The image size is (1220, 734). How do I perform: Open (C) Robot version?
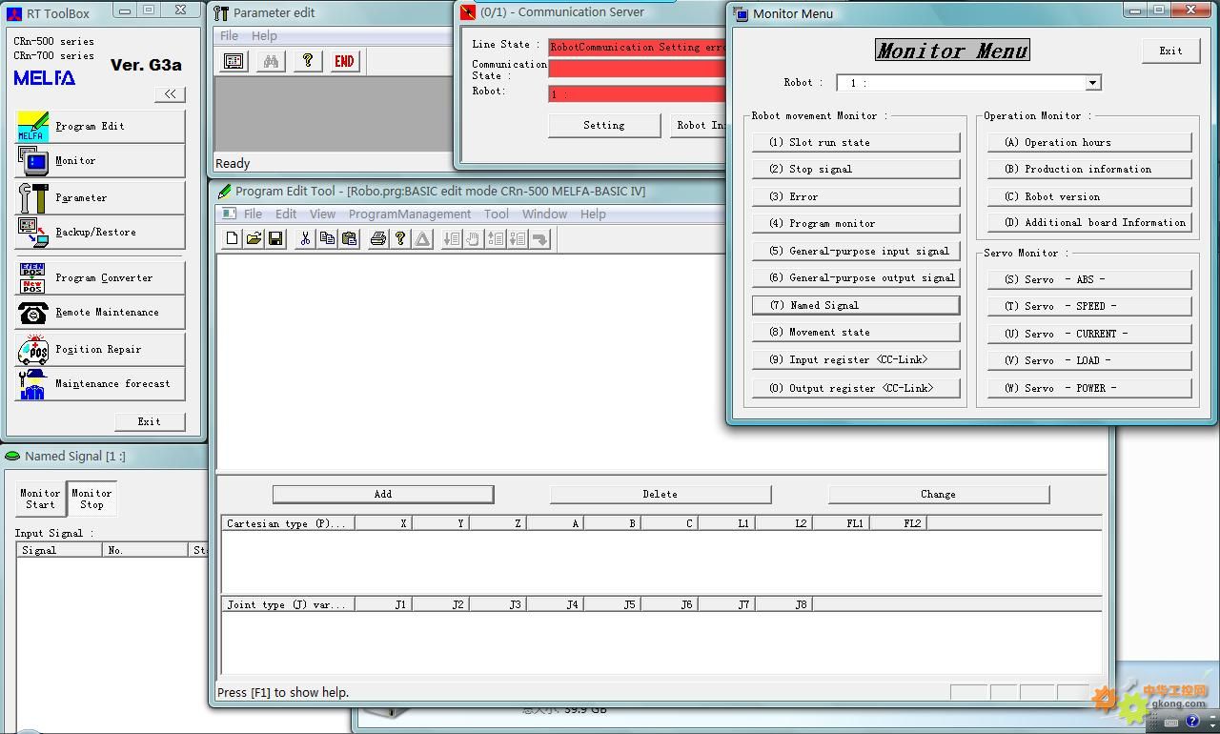[x=1089, y=196]
